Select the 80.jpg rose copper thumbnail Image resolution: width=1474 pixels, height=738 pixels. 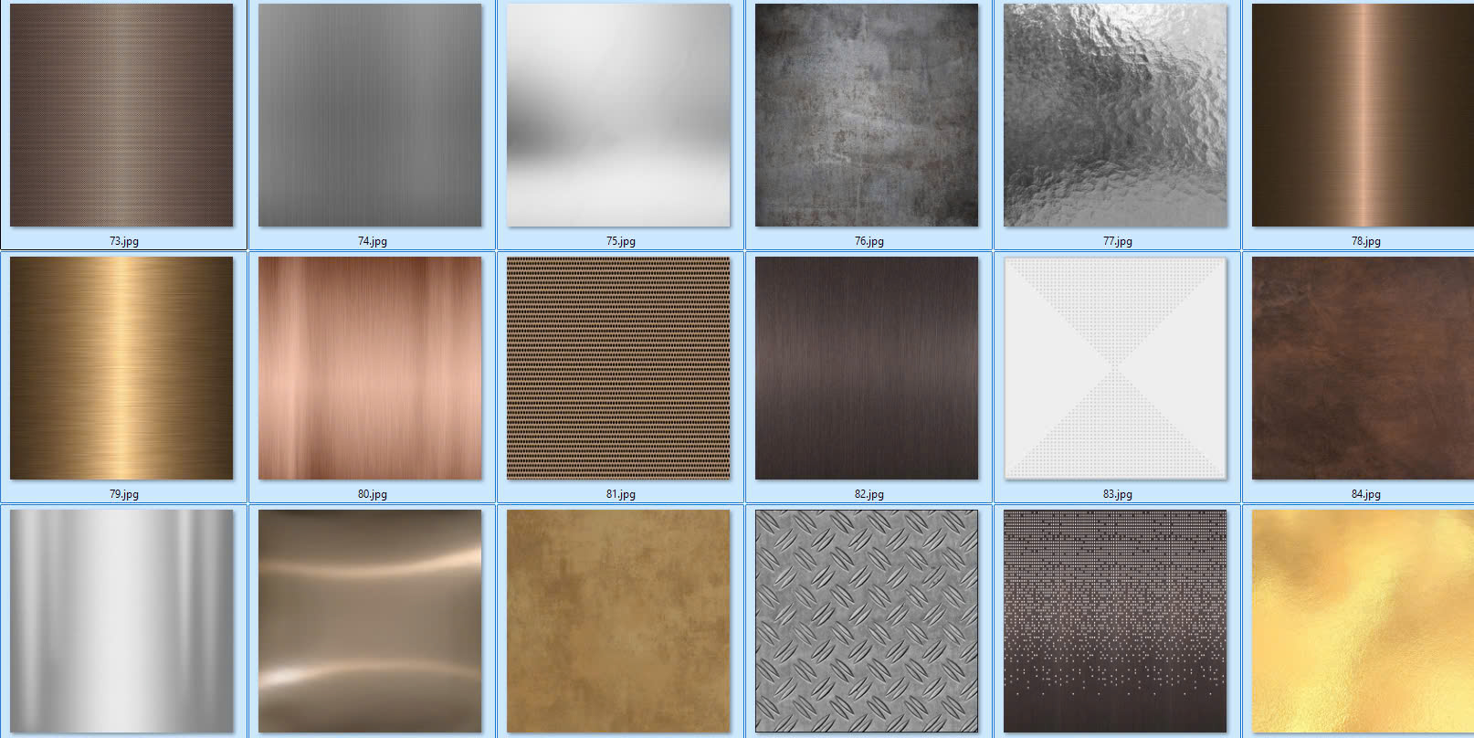[x=370, y=368]
